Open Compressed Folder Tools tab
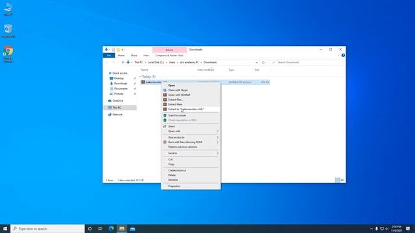 169,56
